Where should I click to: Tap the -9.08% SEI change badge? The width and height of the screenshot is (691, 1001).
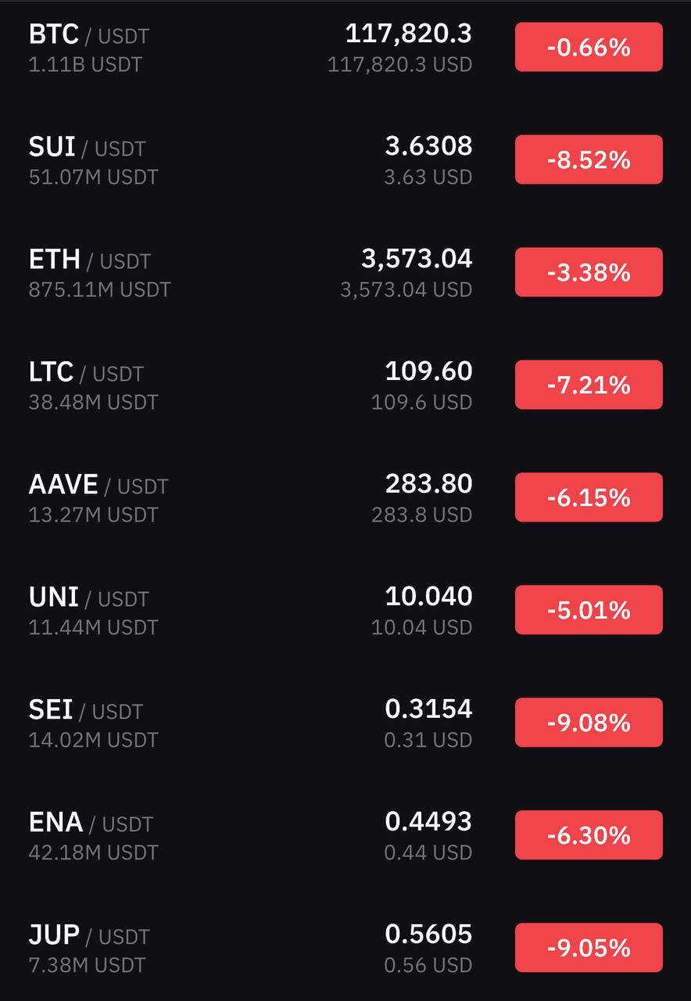pos(588,723)
